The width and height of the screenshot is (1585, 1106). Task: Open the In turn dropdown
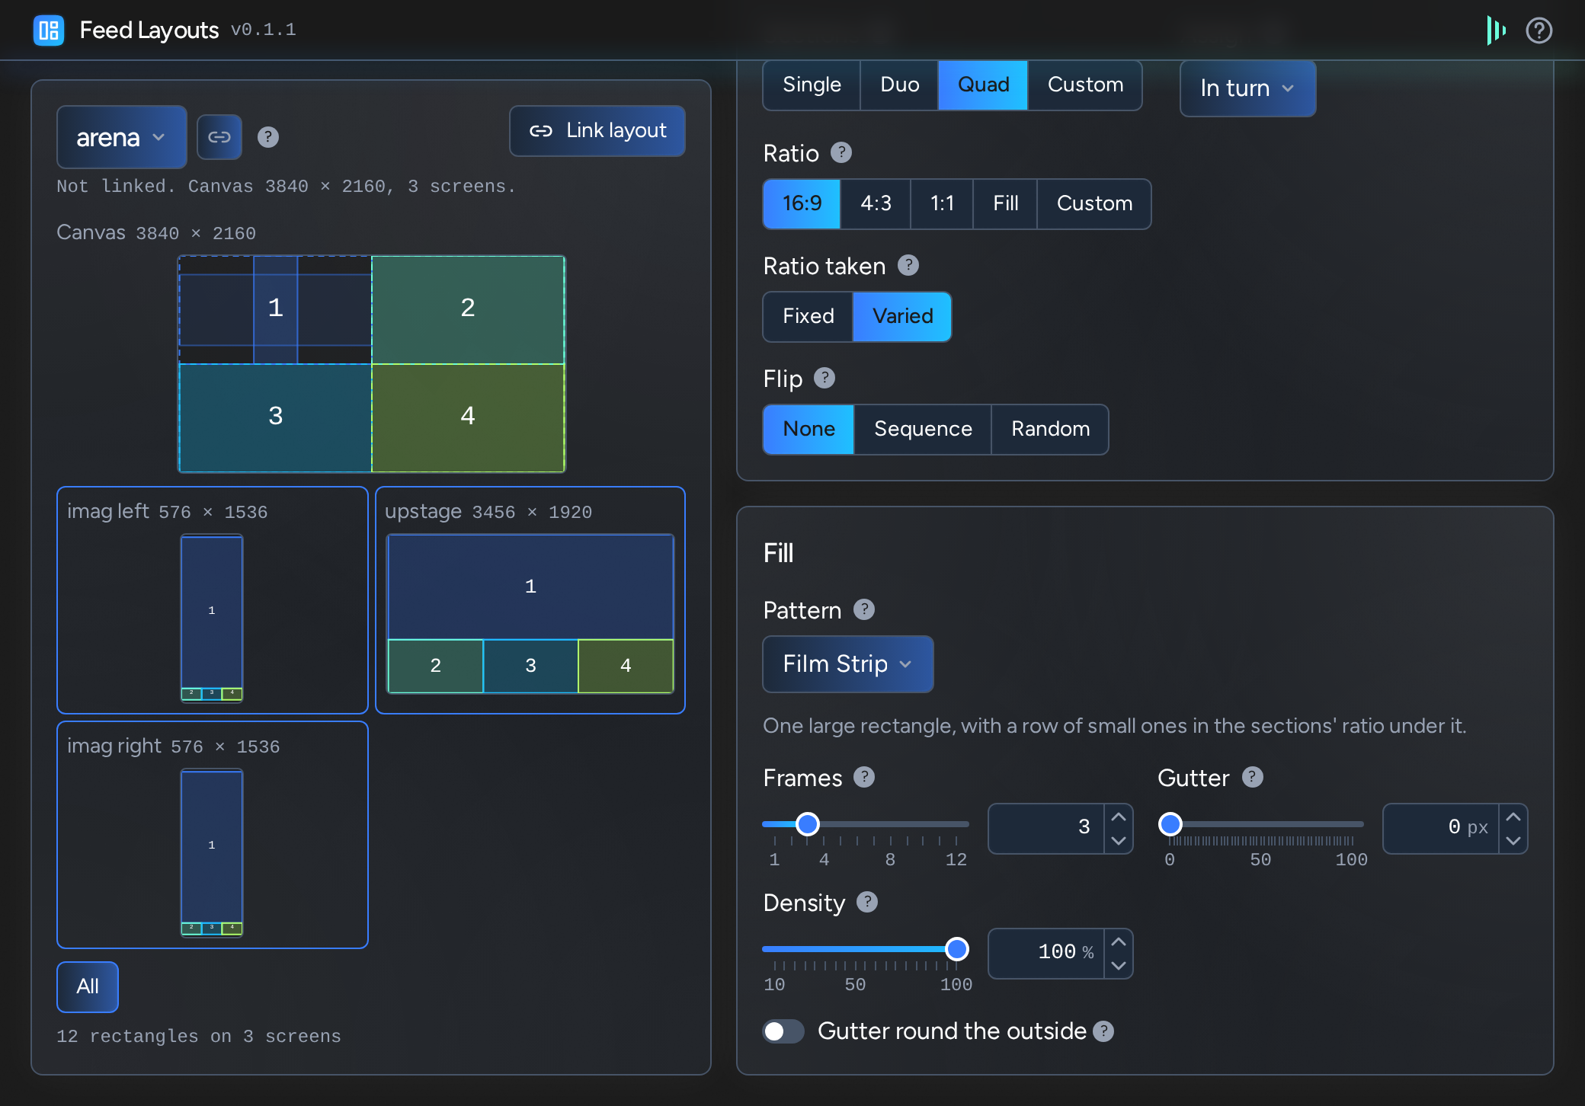(1247, 88)
